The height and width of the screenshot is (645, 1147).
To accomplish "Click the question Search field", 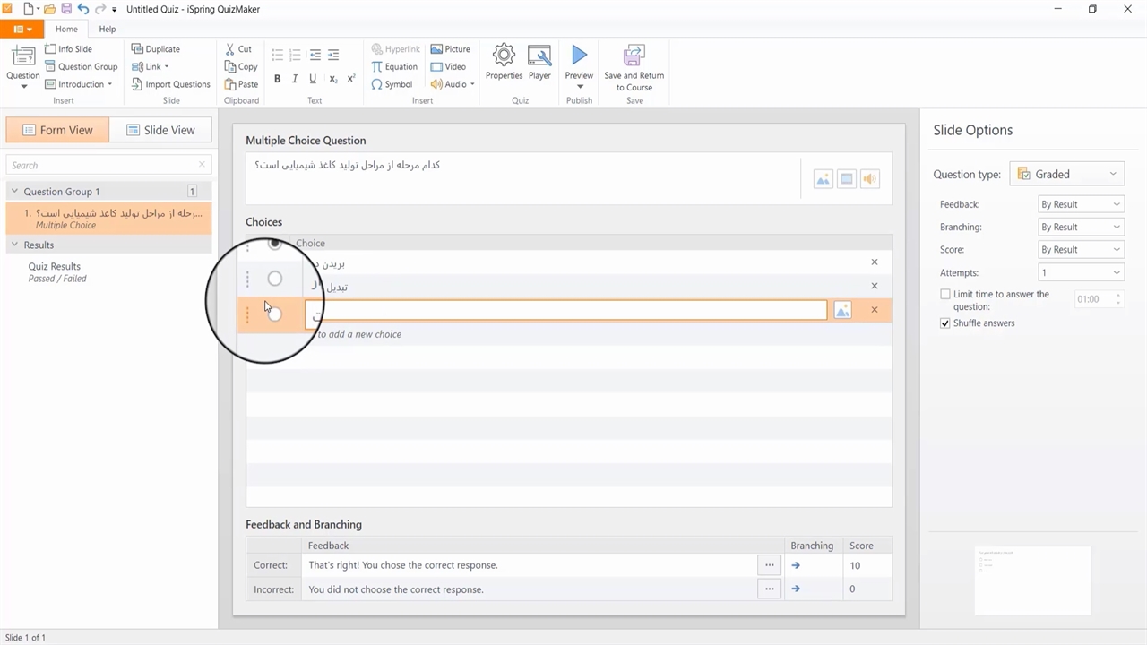I will point(103,165).
